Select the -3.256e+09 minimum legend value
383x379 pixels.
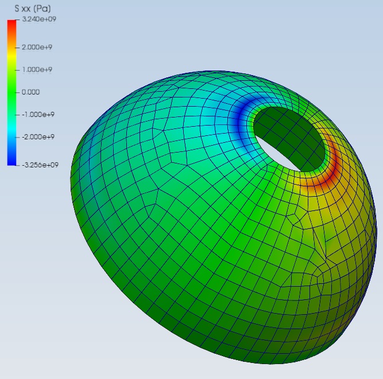click(39, 165)
